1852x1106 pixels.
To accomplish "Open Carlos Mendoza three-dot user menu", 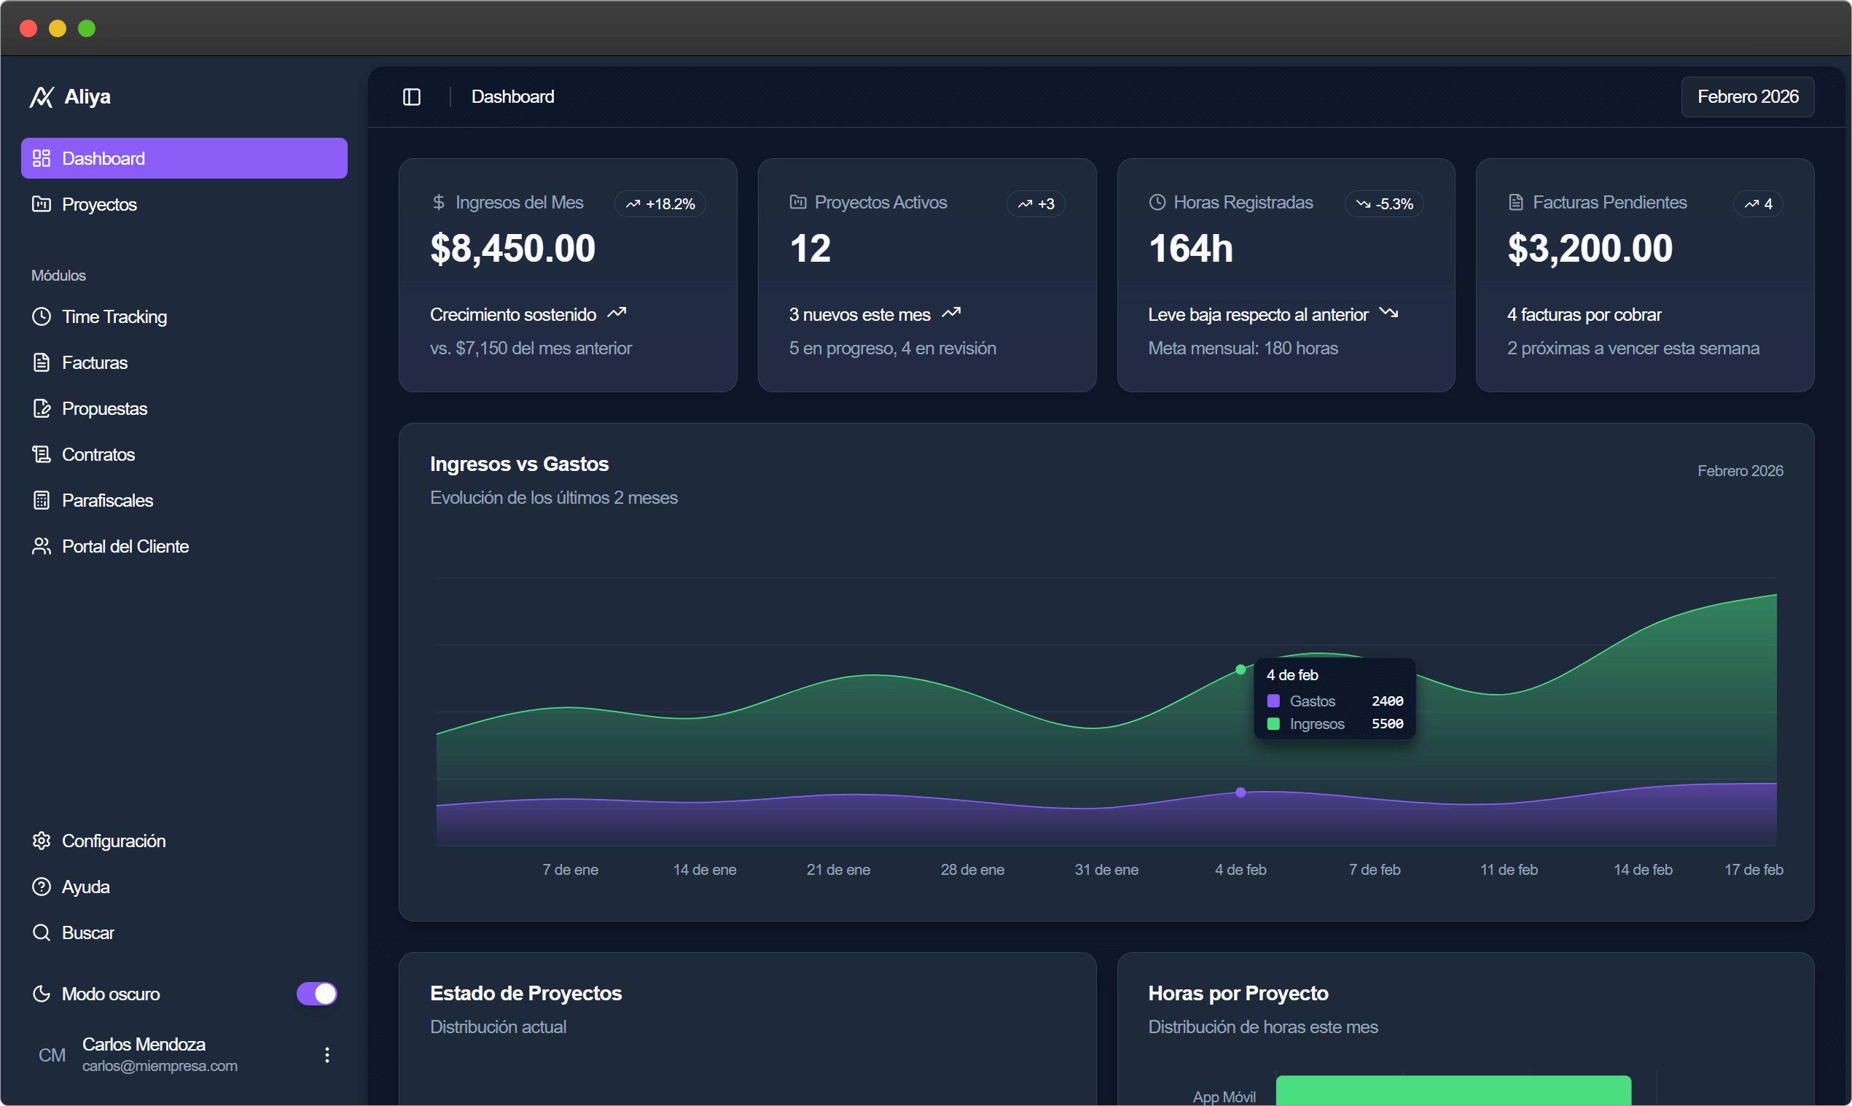I will tap(327, 1054).
